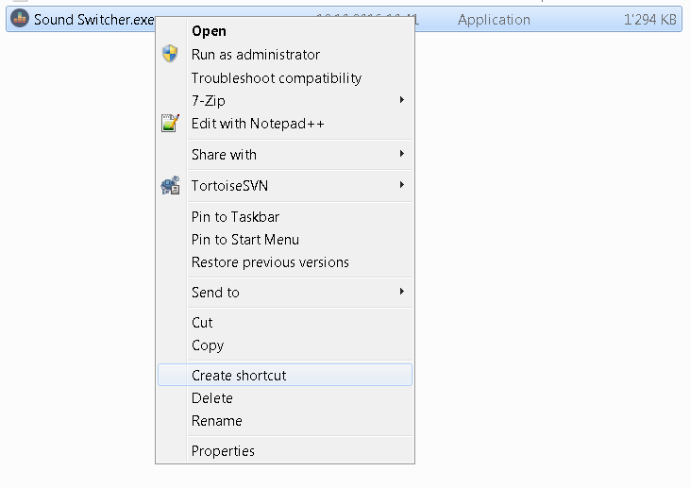Click the Notepad++ icon in context menu
This screenshot has height=488, width=690.
click(170, 123)
